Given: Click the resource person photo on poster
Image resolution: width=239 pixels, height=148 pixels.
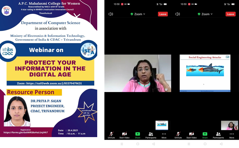Looking at the screenshot, I should click(x=17, y=111).
